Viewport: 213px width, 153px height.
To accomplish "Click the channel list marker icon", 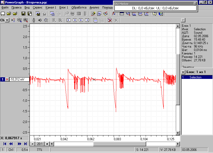I will 13,20.
